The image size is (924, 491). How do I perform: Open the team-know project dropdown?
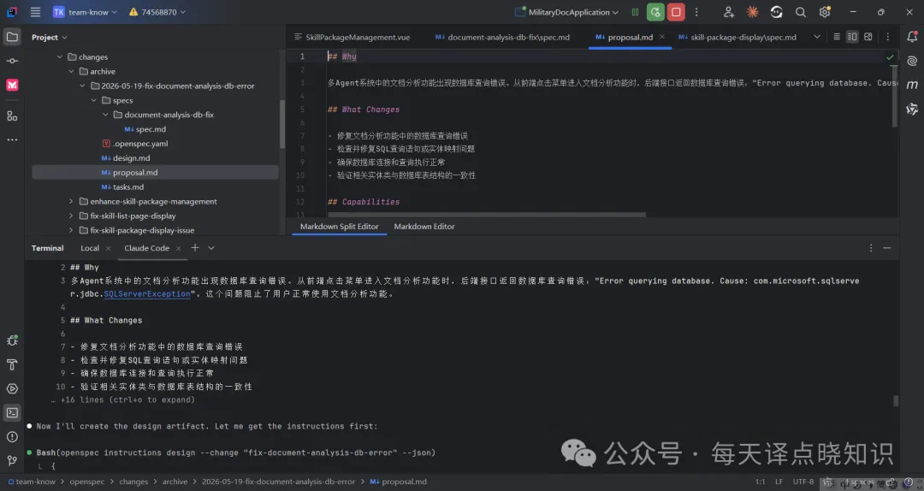pos(85,12)
